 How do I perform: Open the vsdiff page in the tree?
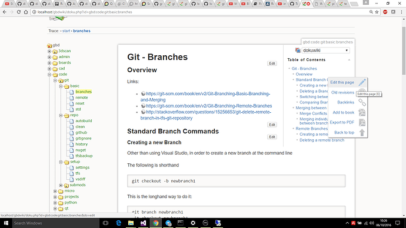click(x=80, y=179)
